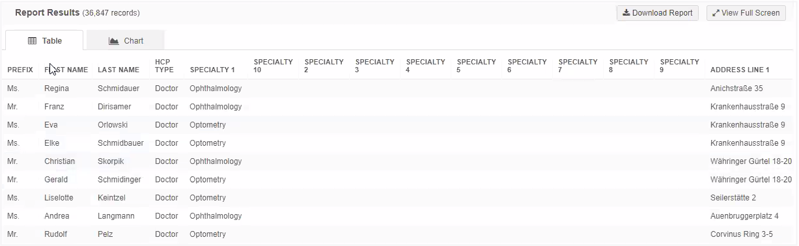Click the download arrow icon
The height and width of the screenshot is (246, 799).
click(626, 13)
